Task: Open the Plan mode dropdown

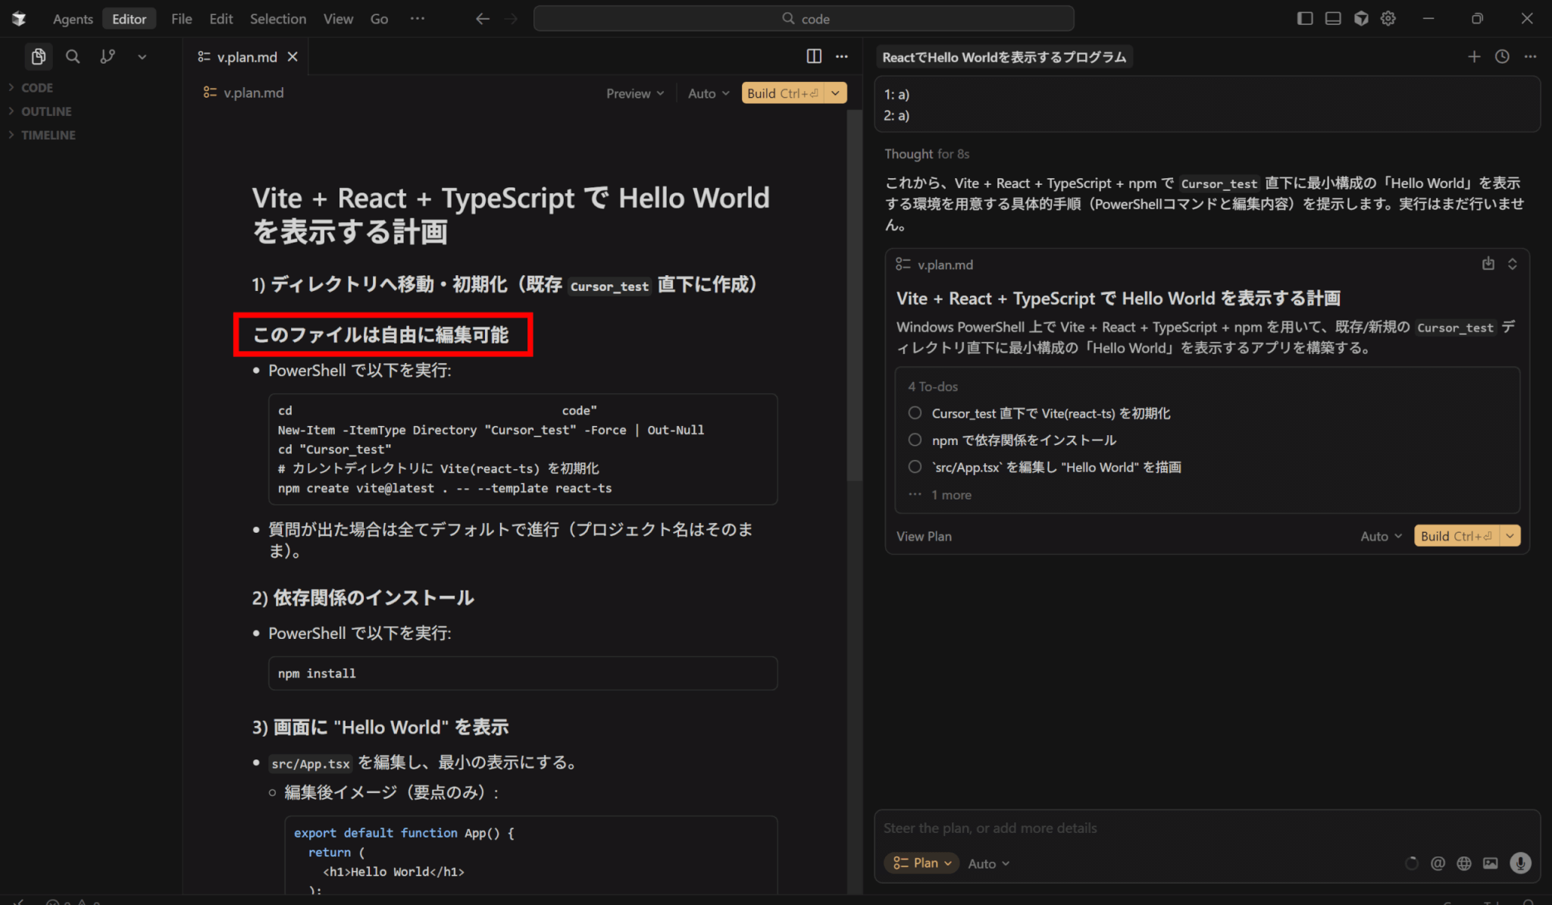Action: 921,863
